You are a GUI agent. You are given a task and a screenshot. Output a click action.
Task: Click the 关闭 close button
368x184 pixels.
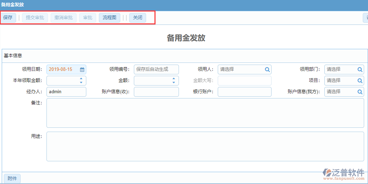138,18
